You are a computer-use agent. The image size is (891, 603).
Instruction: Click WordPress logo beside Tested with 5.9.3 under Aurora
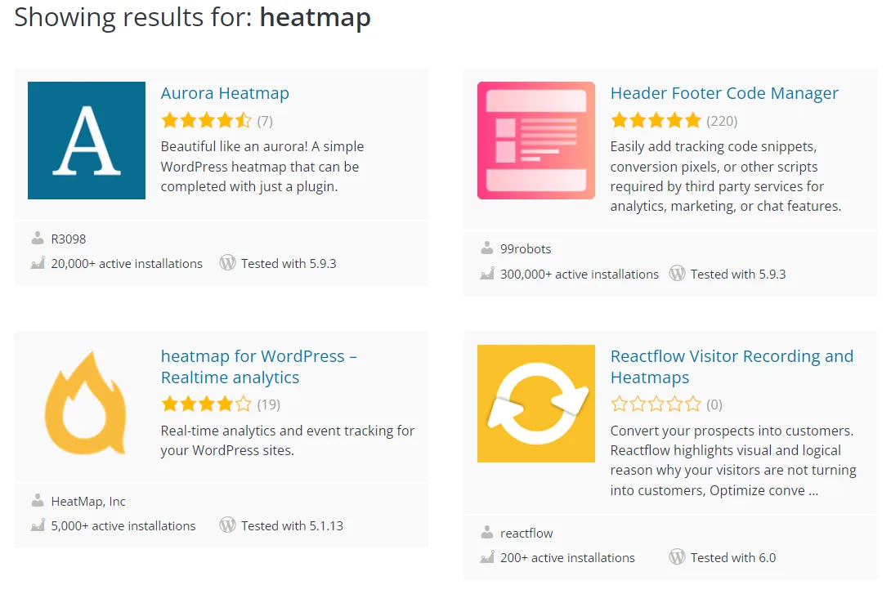(227, 263)
